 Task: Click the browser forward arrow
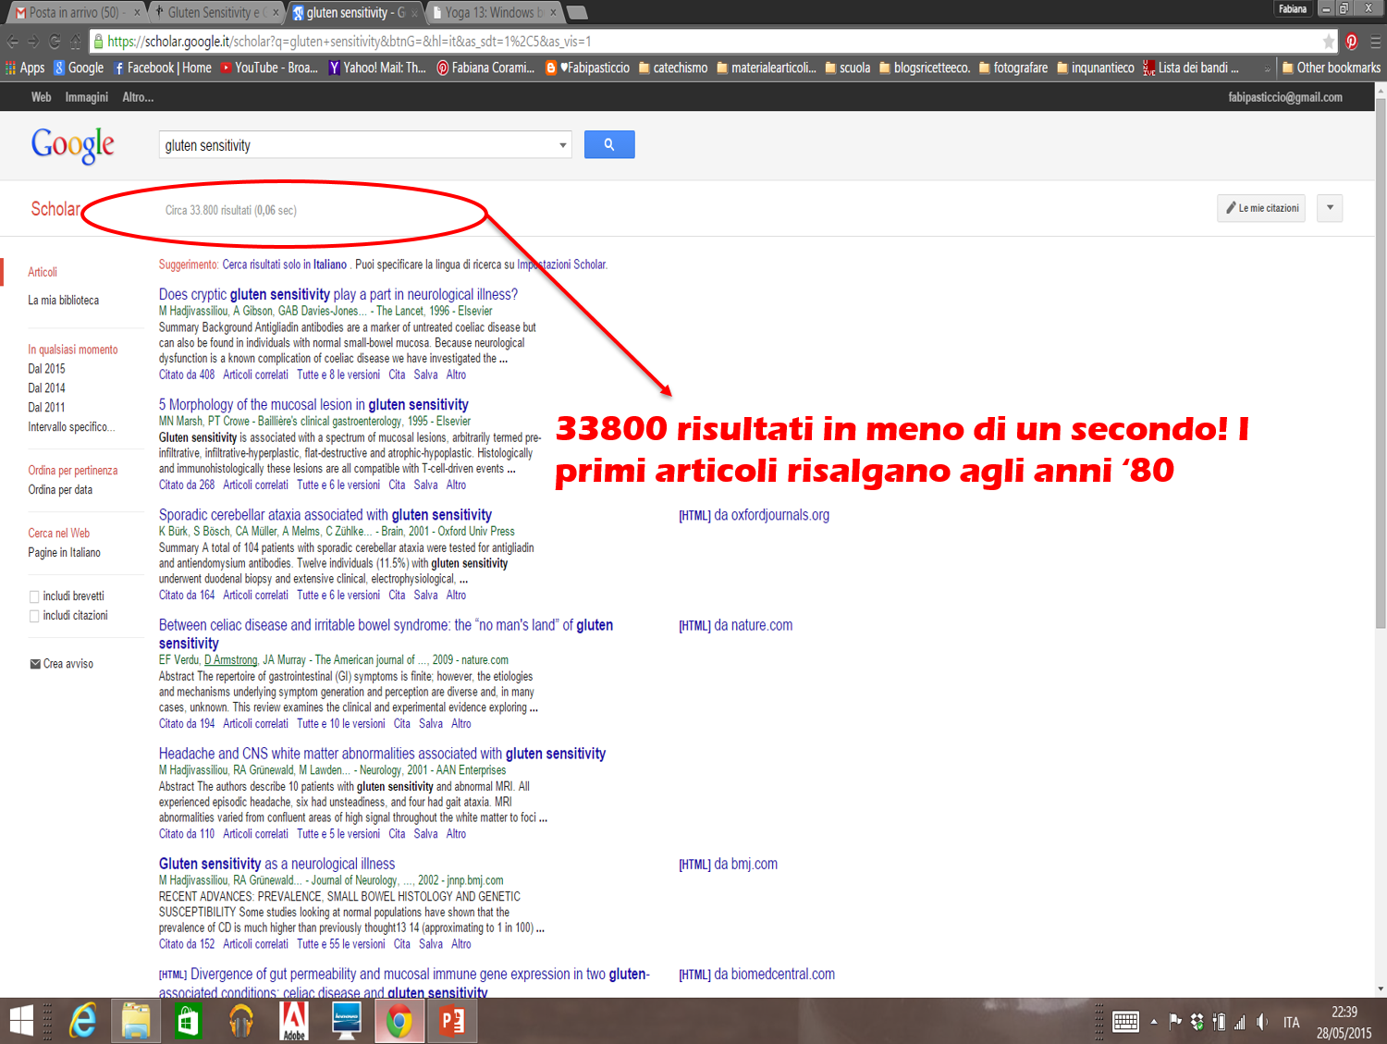pyautogui.click(x=33, y=42)
